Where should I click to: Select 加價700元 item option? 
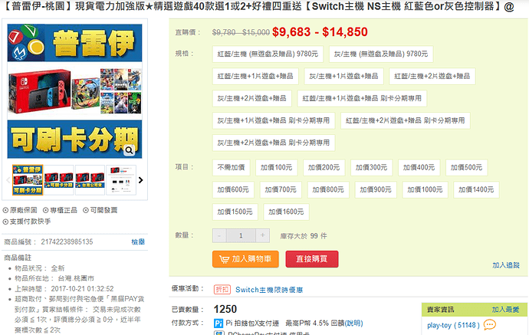pyautogui.click(x=281, y=190)
